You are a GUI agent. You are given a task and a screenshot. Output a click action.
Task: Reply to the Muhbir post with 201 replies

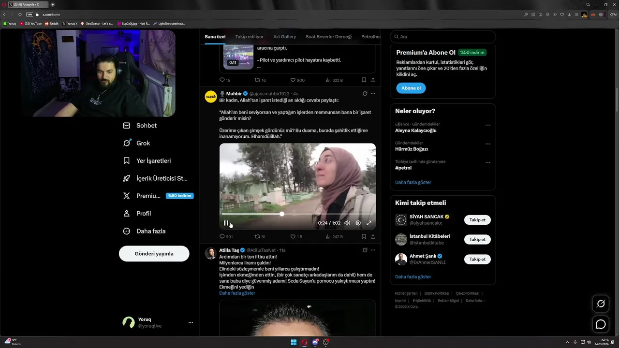point(226,236)
